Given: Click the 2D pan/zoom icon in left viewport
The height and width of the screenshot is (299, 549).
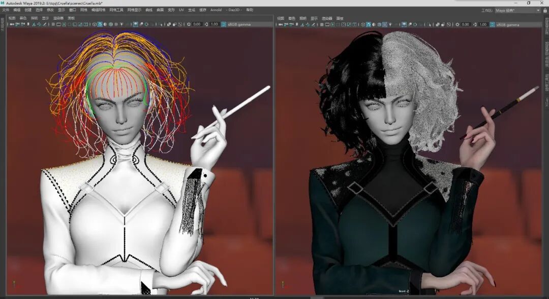Looking at the screenshot, I should [39, 24].
